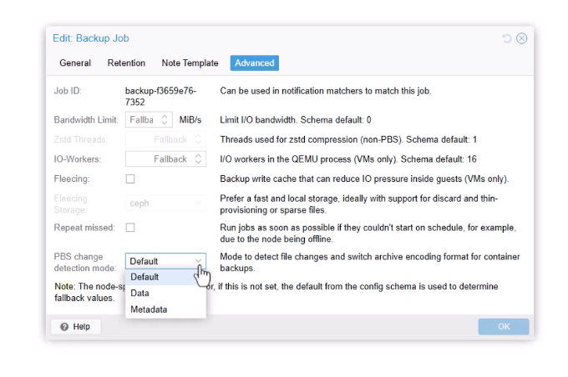Click the Bandwidth Limit spinner arrows
Image resolution: width=568 pixels, height=377 pixels.
(x=165, y=120)
